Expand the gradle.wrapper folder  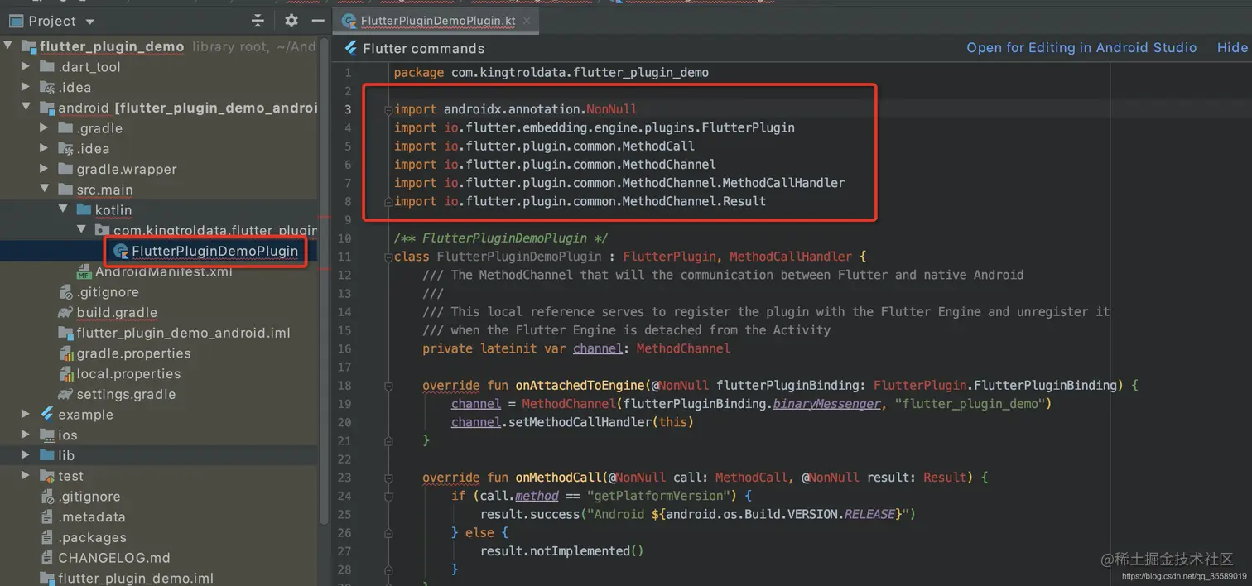tap(45, 169)
